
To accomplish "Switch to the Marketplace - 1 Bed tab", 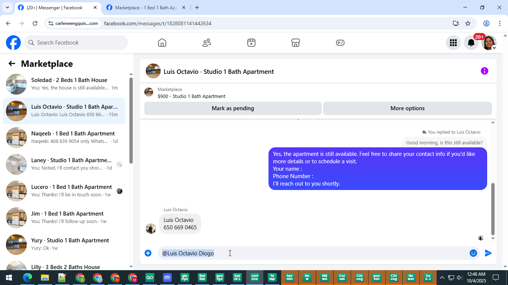I will 146,7.
